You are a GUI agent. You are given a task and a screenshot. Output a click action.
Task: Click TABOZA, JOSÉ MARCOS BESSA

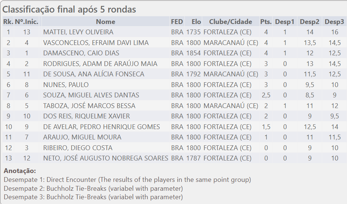point(89,106)
